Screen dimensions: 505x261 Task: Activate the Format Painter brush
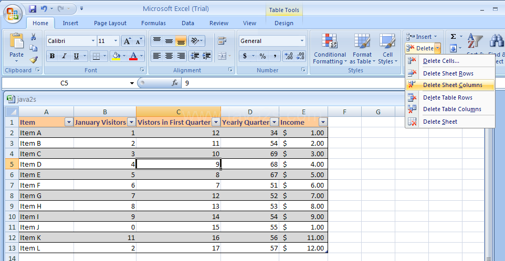[x=33, y=59]
